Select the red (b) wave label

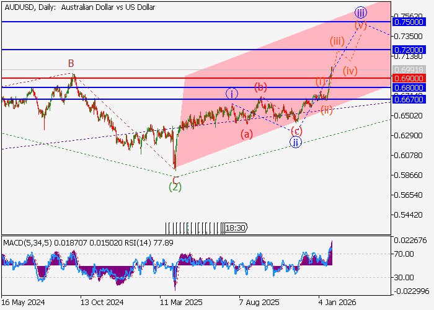[x=261, y=86]
